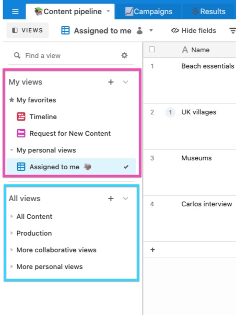Screen dimensions: 236x315
Task: Collapse the All views section chevron
Action: [125, 199]
